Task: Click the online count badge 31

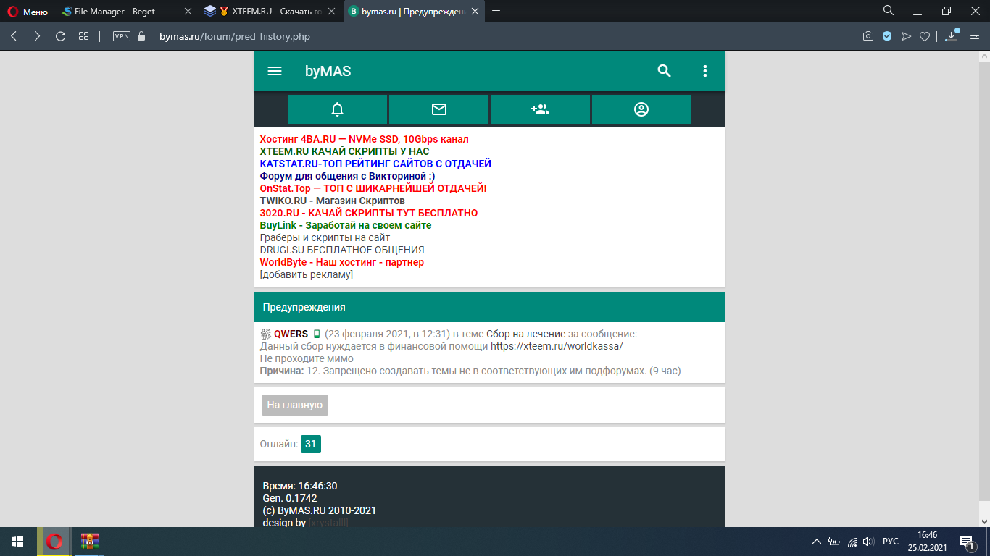Action: [x=311, y=444]
